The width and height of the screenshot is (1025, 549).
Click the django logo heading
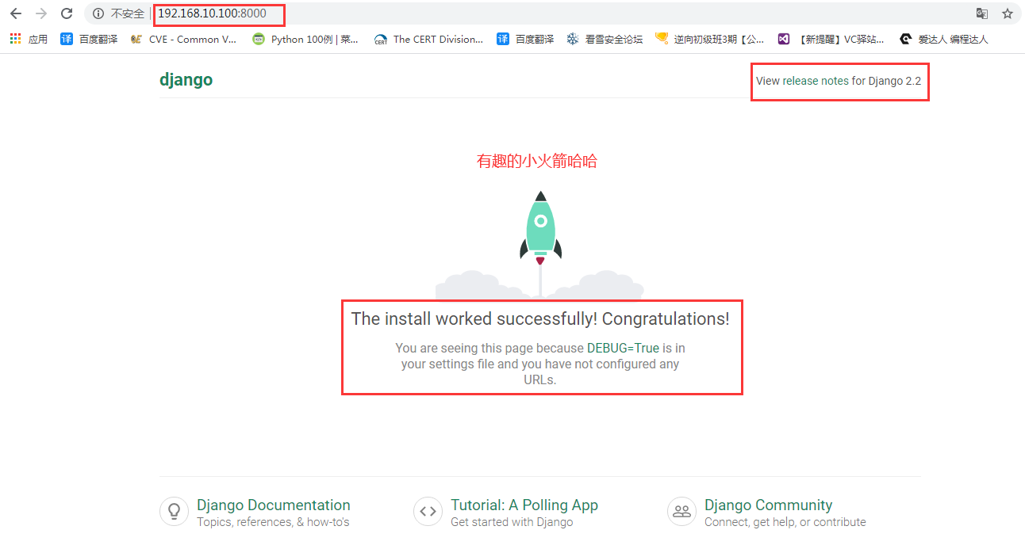(x=186, y=80)
